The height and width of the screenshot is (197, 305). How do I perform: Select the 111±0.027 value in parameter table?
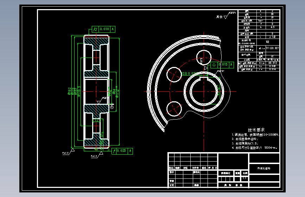click(x=272, y=48)
